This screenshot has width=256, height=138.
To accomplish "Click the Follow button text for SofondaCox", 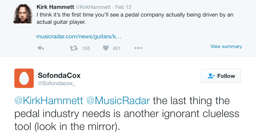I will pos(226,76).
